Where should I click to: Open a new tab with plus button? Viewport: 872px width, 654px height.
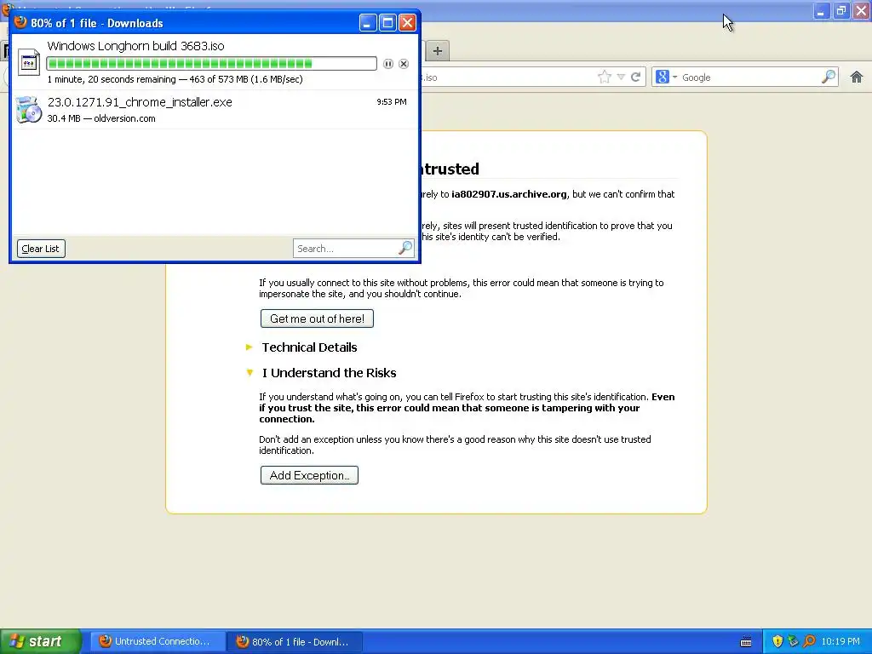(x=438, y=51)
